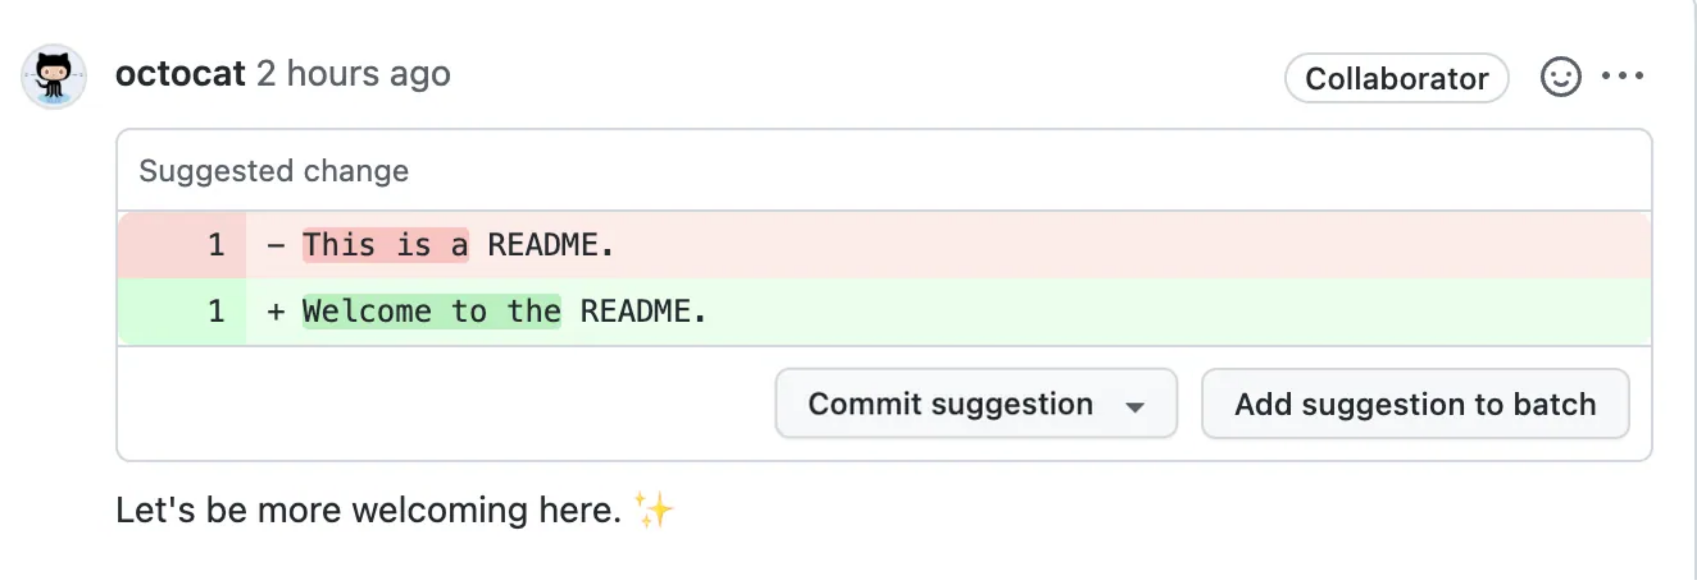Click the sparkles emoji in the comment

tap(653, 510)
